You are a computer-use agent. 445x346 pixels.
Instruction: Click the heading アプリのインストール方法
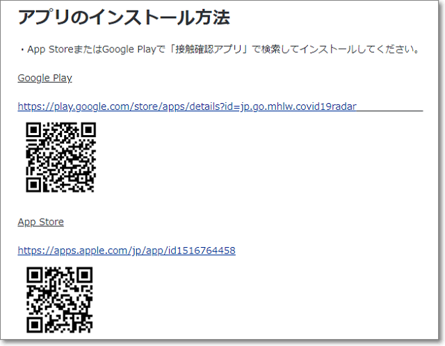coord(123,18)
